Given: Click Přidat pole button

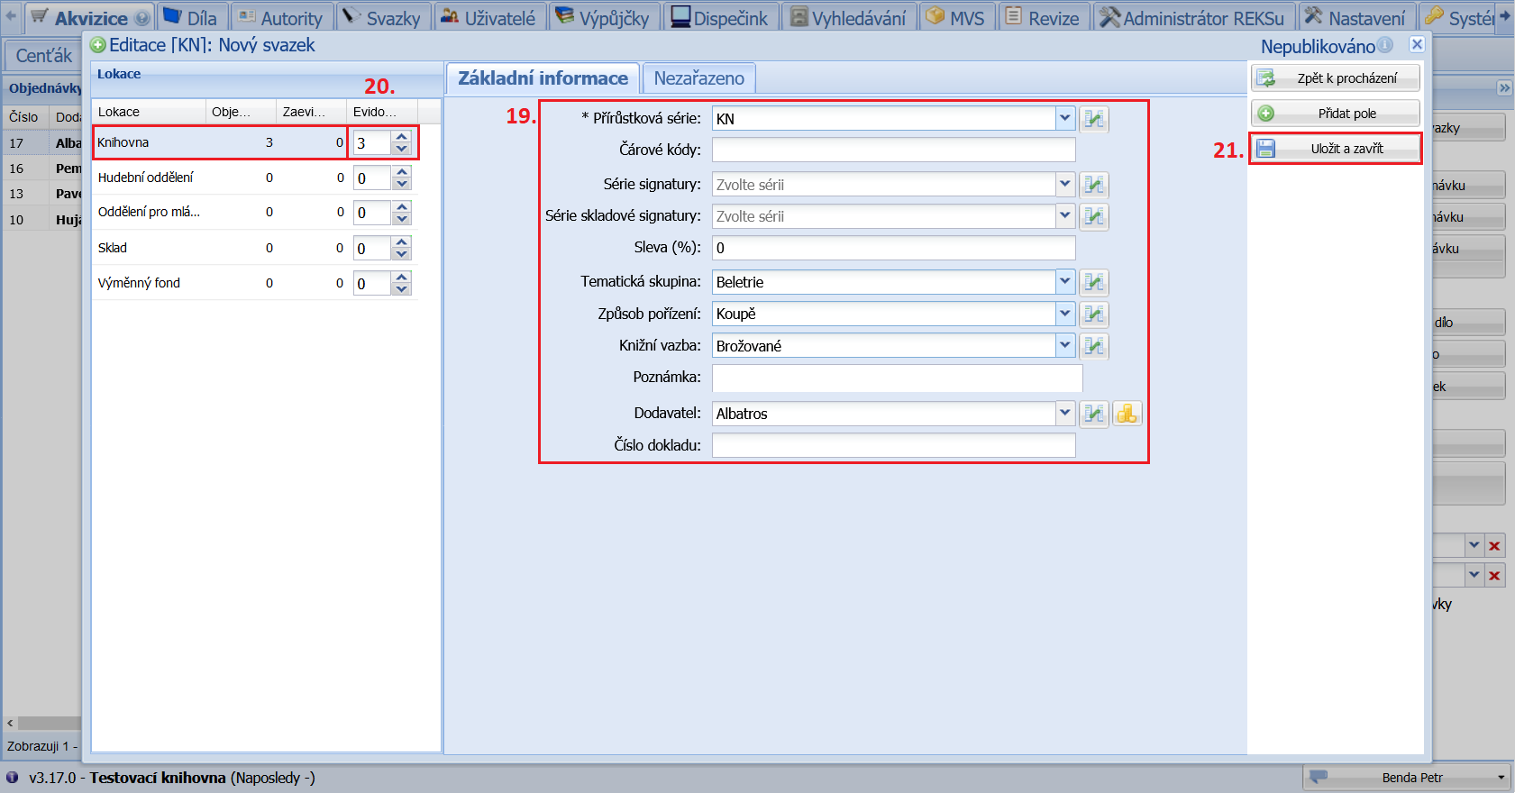Looking at the screenshot, I should coord(1336,114).
